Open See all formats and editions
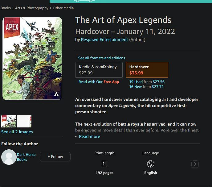Viewport: 212px width, 187px height. pos(102,58)
